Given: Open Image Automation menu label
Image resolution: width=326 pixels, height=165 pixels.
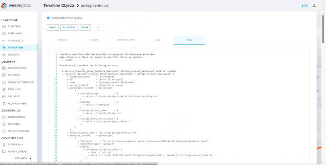Looking at the screenshot, I should (20, 82).
